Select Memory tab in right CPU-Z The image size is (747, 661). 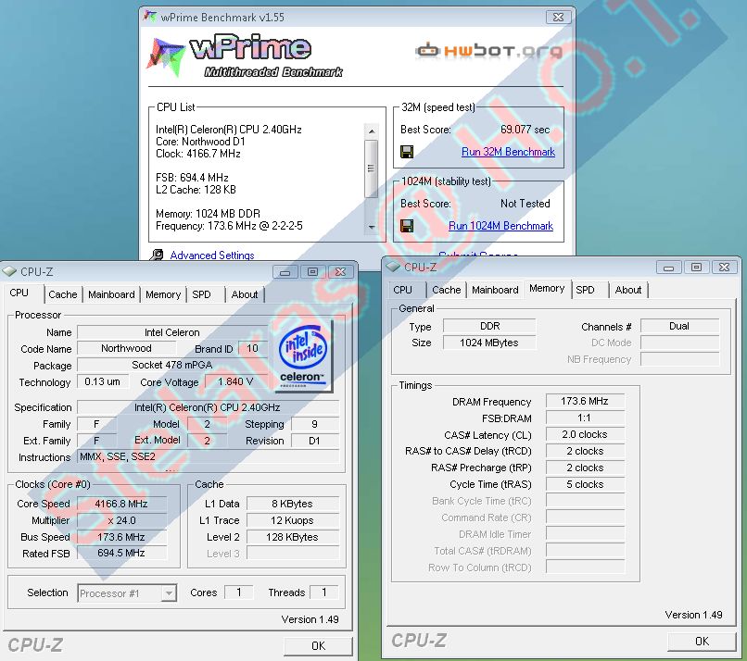(547, 288)
